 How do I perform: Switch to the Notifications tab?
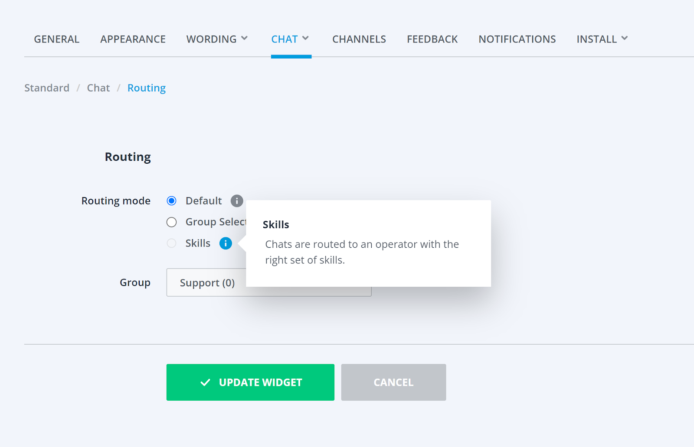pos(517,39)
